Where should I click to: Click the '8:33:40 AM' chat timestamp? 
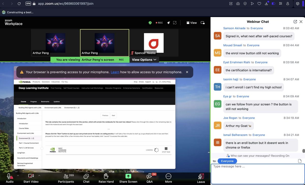(x=291, y=28)
